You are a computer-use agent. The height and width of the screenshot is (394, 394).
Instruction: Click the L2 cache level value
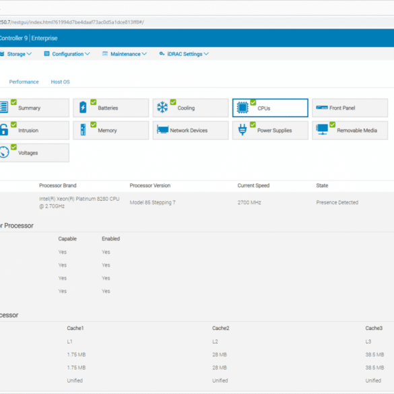pyautogui.click(x=215, y=341)
